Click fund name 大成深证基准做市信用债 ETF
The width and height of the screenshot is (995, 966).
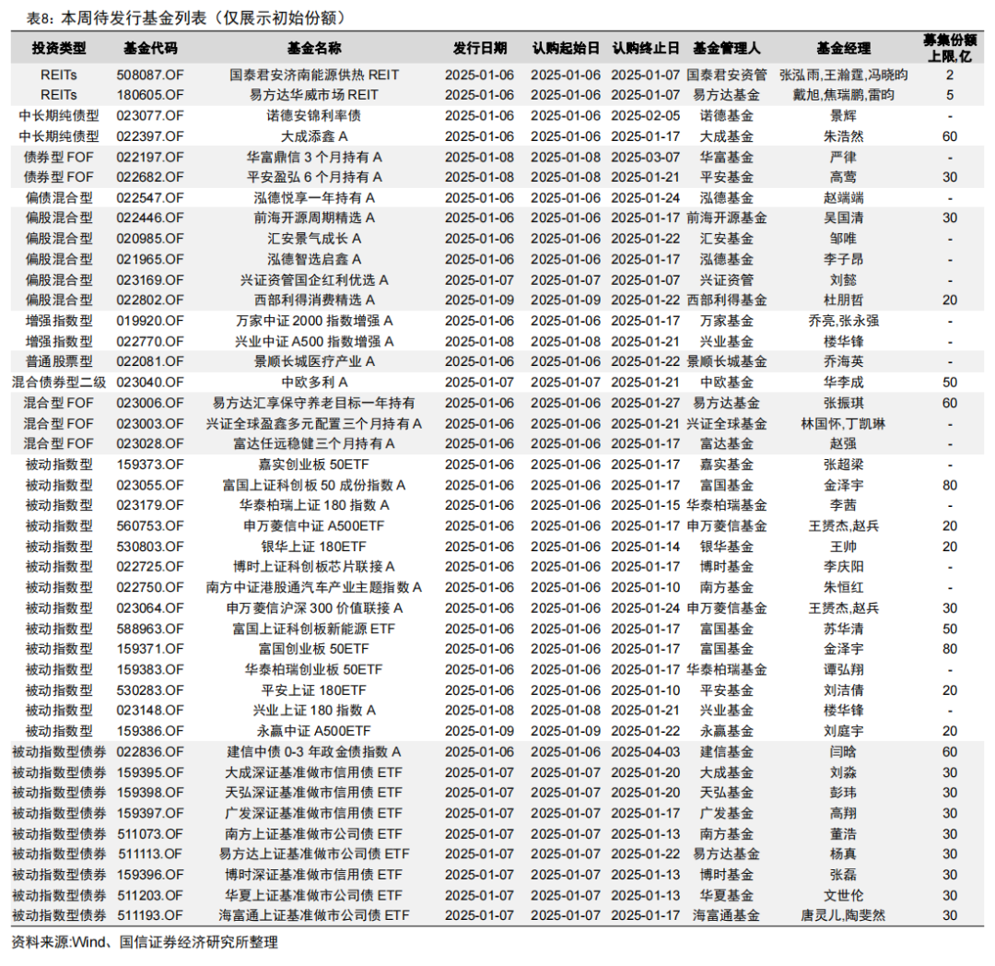tap(314, 772)
